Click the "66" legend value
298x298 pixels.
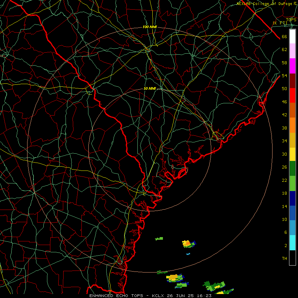(x=284, y=37)
